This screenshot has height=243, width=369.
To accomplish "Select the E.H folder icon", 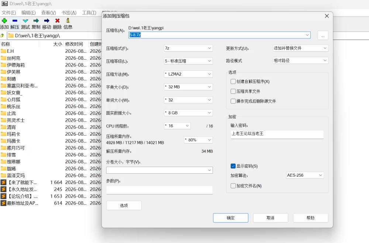I will point(3,51).
